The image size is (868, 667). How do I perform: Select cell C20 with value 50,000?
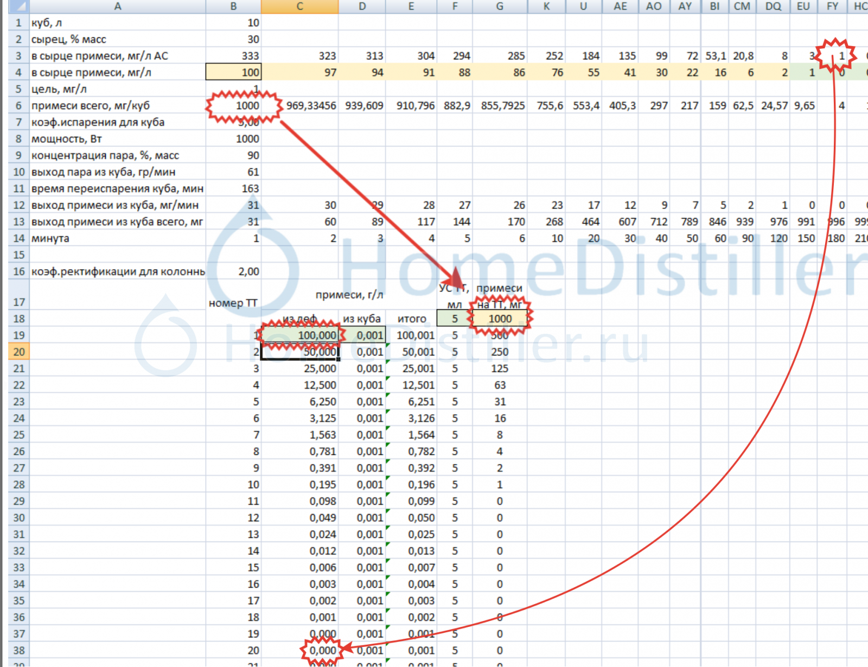(x=299, y=352)
